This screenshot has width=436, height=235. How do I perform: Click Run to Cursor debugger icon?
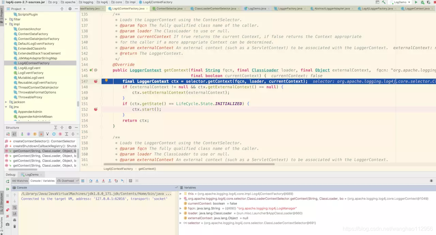(122, 181)
